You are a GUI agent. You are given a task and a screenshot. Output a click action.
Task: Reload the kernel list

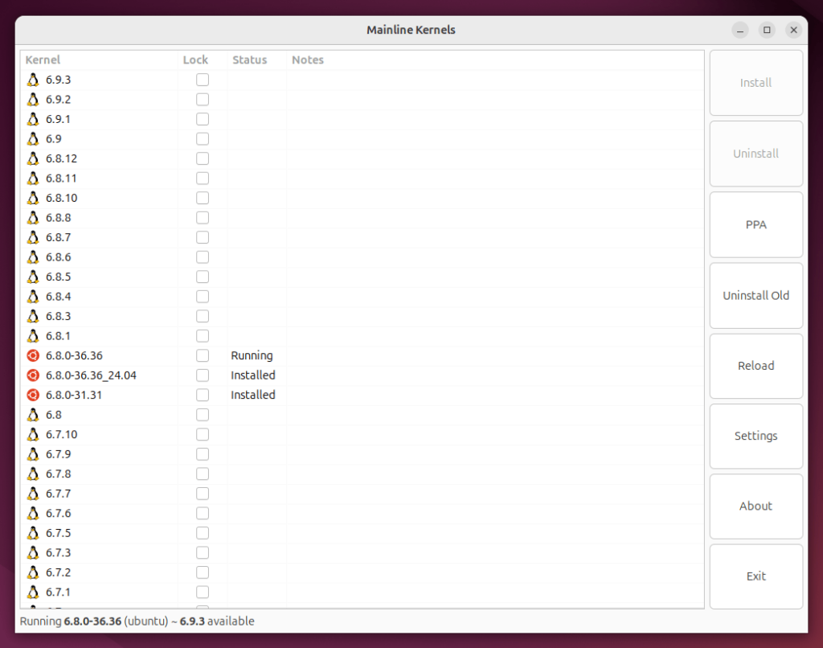coord(755,366)
